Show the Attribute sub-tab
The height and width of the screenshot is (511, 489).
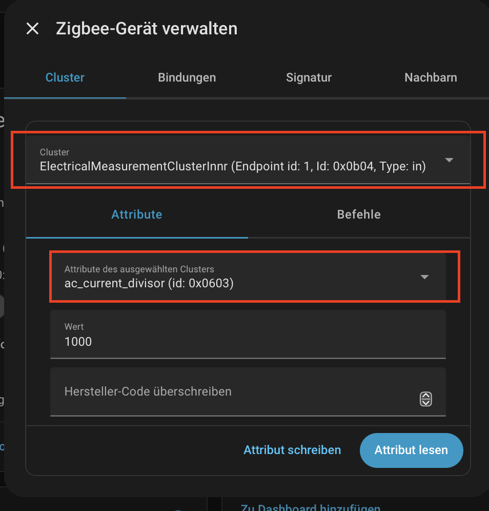137,214
